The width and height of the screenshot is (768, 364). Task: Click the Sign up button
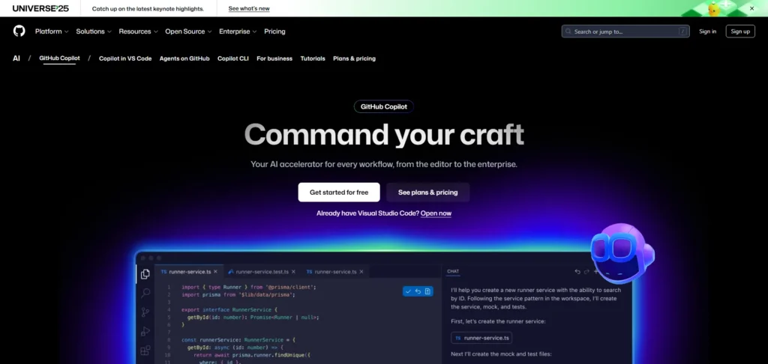(740, 31)
